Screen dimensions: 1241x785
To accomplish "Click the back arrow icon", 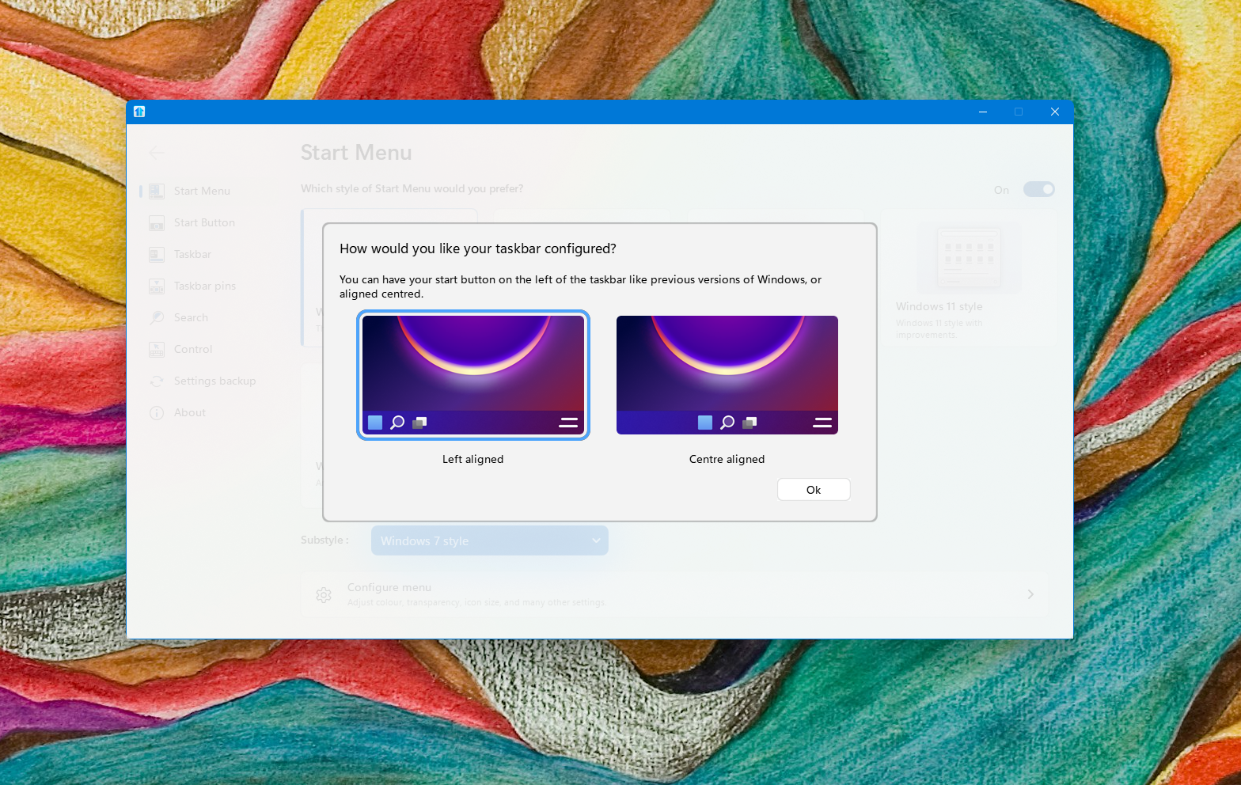I will click(x=157, y=153).
